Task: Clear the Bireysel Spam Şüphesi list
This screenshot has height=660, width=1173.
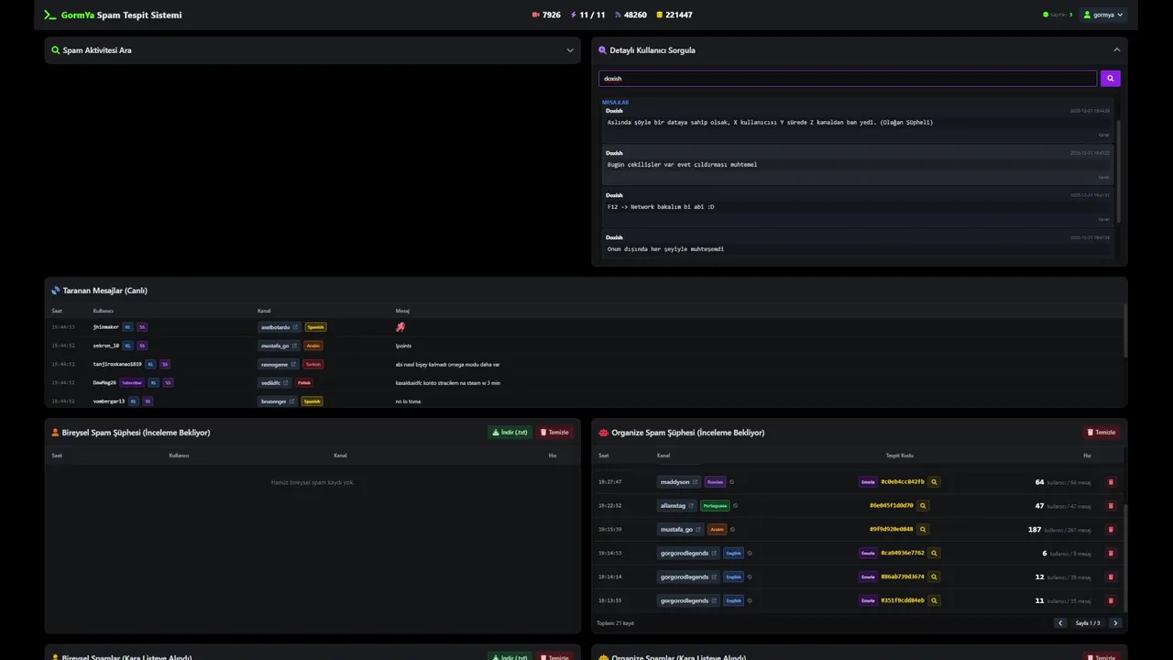Action: (x=554, y=433)
